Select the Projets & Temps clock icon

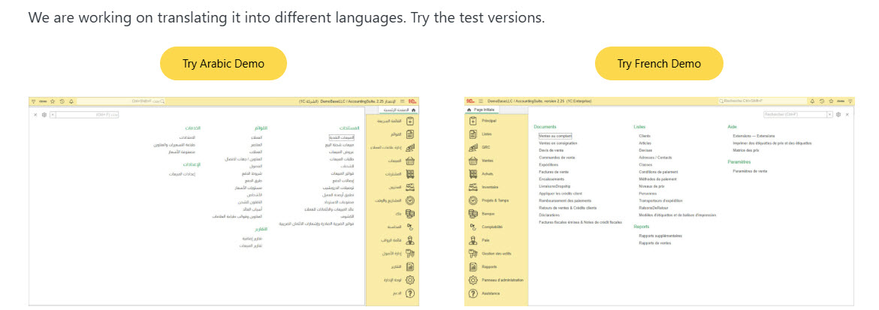coord(473,200)
